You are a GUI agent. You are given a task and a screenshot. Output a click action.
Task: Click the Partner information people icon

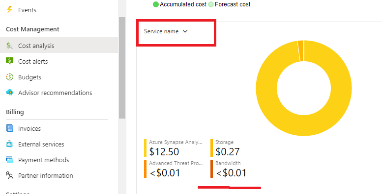coord(9,175)
